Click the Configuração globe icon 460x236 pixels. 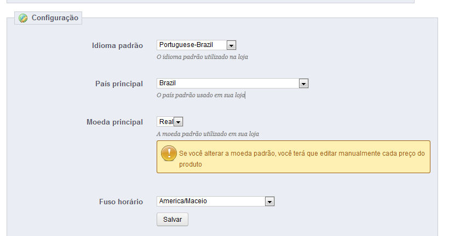[x=23, y=18]
